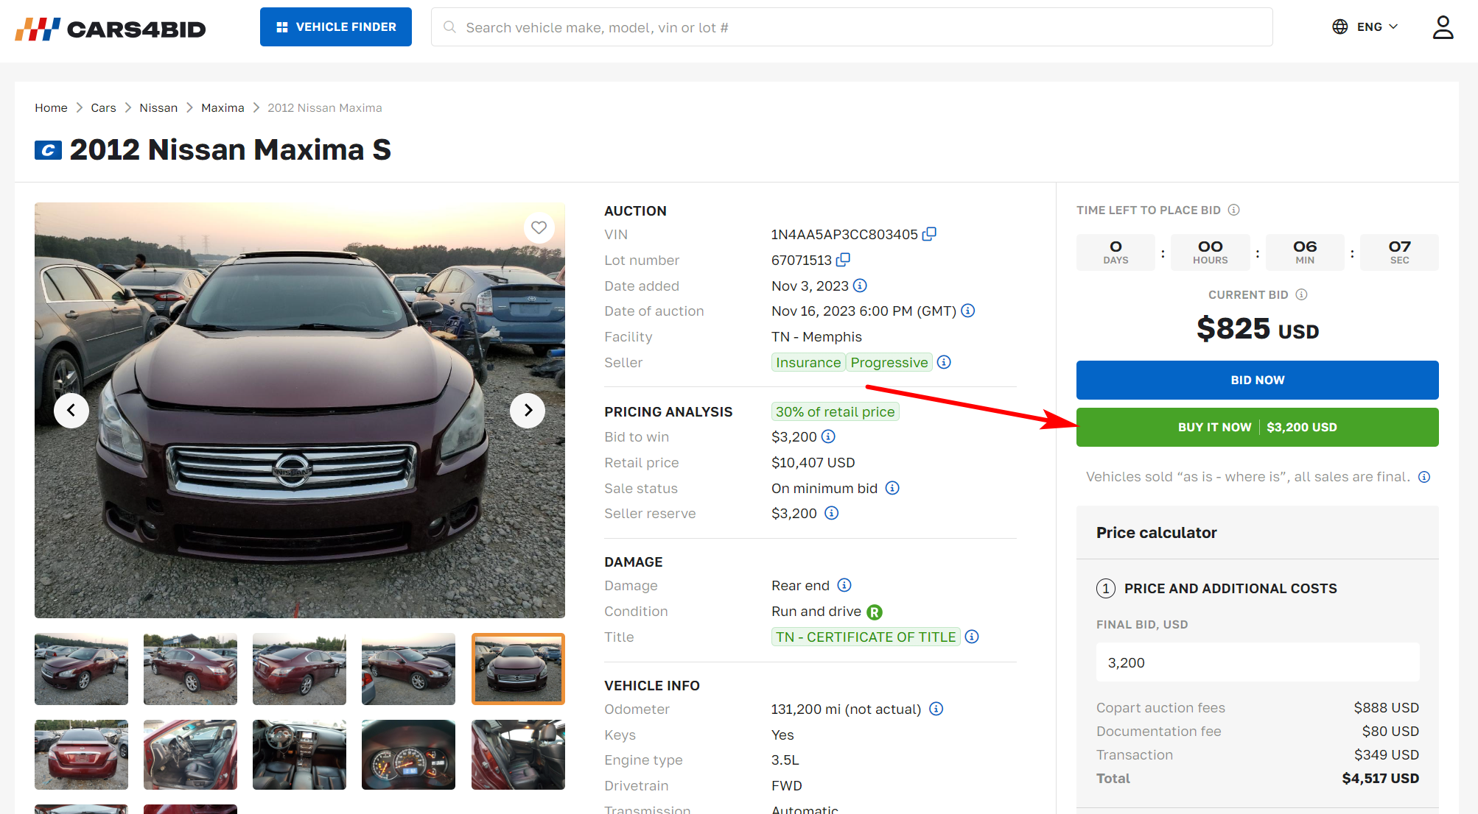Show info for Seller reserve

tap(832, 513)
